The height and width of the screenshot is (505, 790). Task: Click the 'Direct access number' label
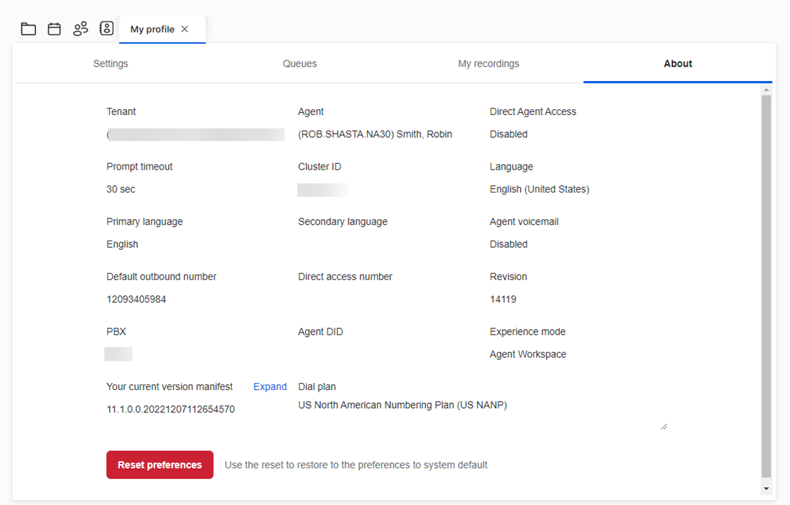(345, 276)
